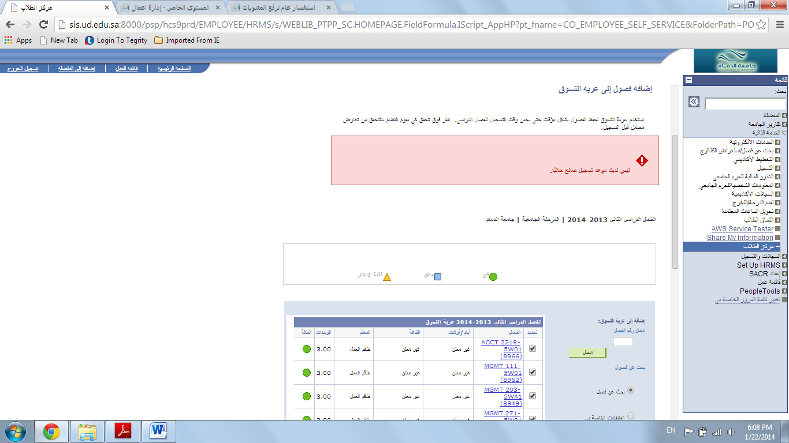Open Adobe Reader from the taskbar

123,431
